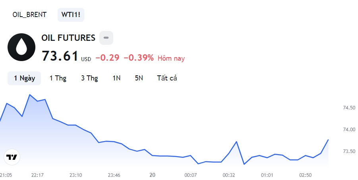The height and width of the screenshot is (180, 358).
Task: Select the 1N time range
Action: (116, 78)
